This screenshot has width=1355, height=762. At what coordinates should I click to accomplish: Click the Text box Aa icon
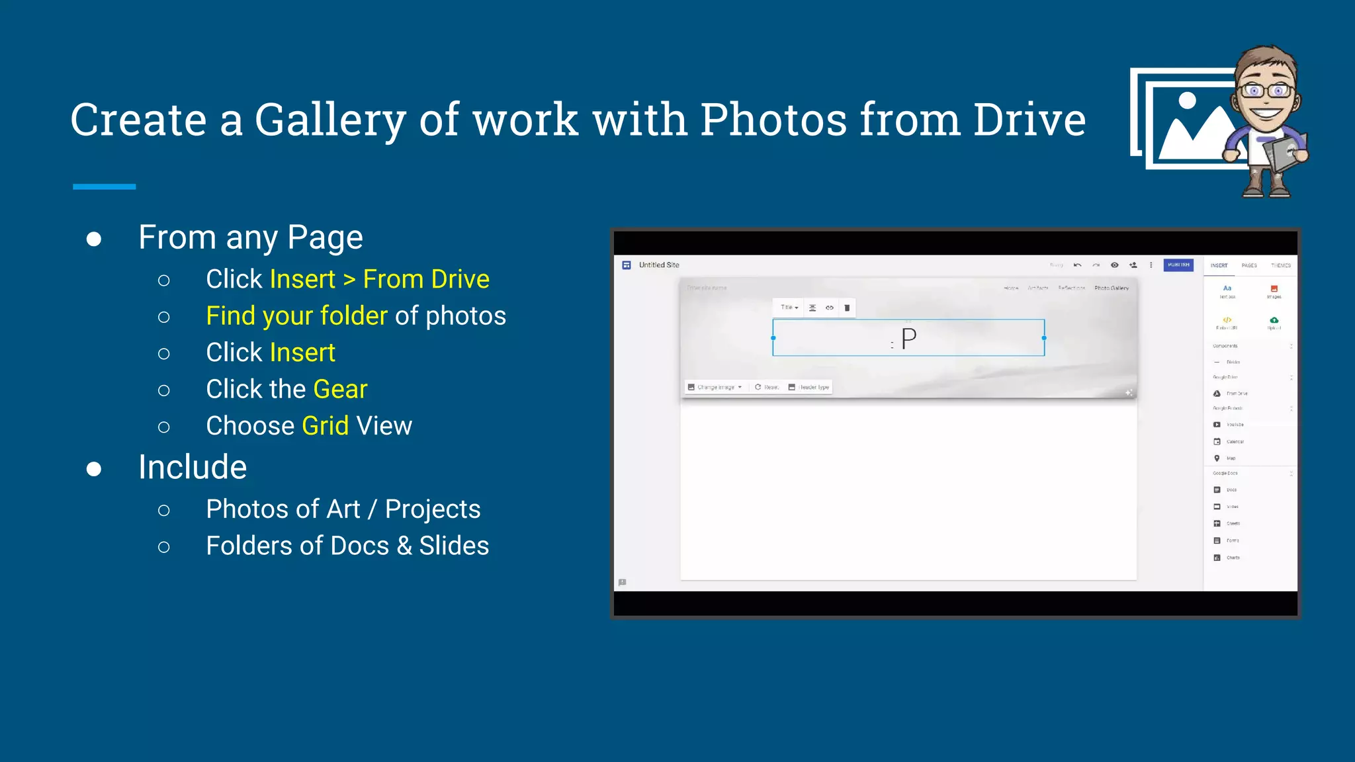(x=1227, y=288)
